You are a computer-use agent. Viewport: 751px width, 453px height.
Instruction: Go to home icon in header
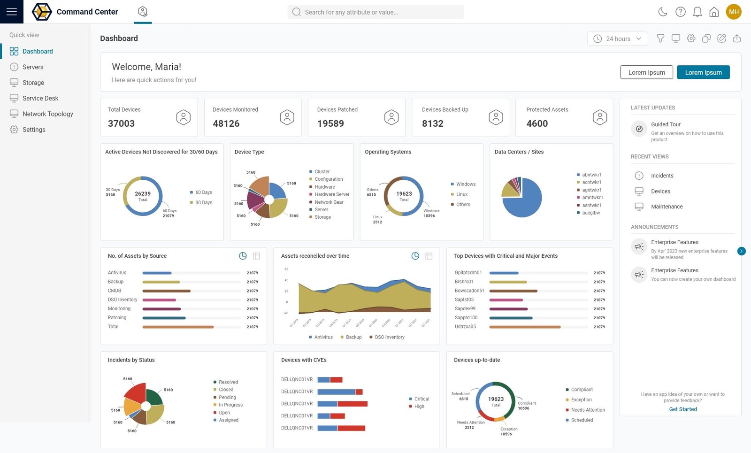(714, 12)
